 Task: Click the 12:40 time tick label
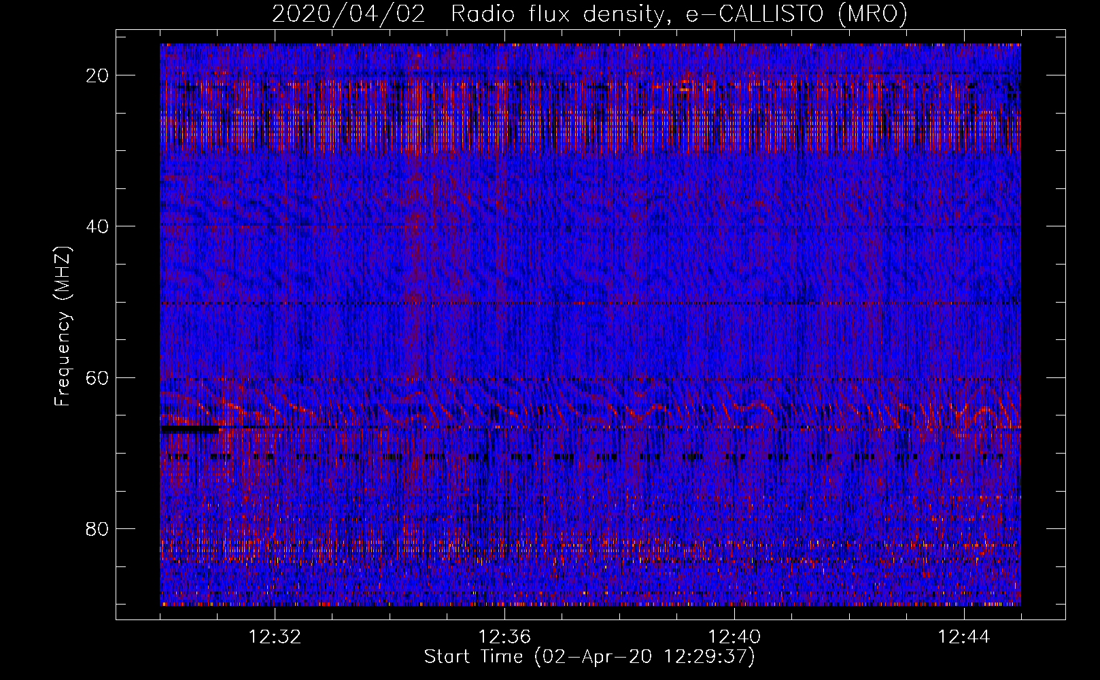734,637
